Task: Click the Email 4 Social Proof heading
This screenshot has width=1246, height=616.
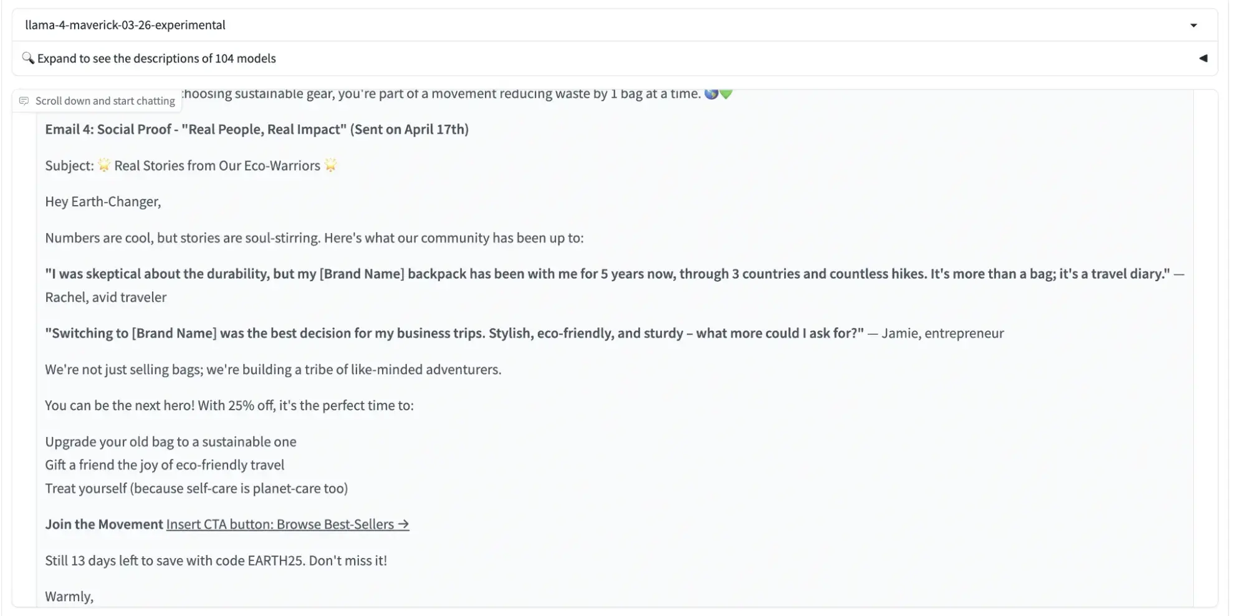Action: tap(256, 129)
